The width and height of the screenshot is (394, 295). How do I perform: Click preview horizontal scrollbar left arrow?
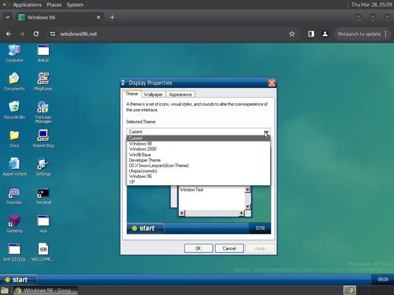182,213
